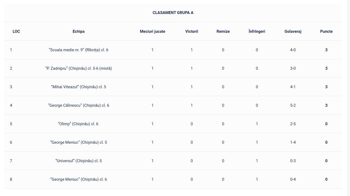Click the Victorii column header
The image size is (350, 196).
point(192,31)
